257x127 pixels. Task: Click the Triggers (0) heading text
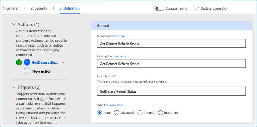(x=29, y=87)
